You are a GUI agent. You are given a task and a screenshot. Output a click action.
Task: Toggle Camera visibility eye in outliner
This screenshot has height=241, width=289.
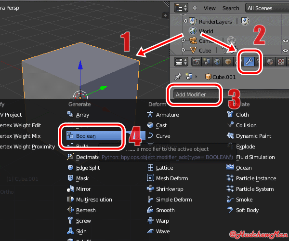tap(285, 41)
